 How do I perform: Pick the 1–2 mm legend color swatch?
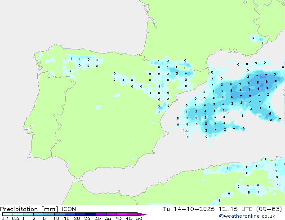28,214
